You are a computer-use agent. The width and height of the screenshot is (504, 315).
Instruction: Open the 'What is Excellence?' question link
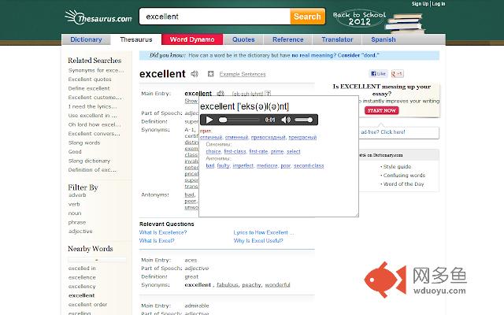[164, 232]
